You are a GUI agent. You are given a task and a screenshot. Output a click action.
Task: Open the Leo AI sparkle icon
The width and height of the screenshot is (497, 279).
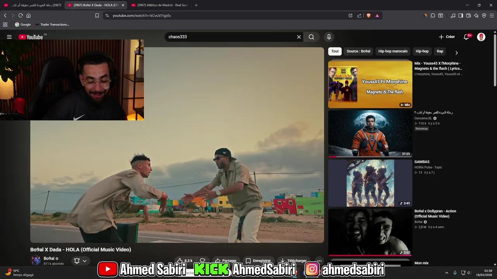pyautogui.click(x=476, y=15)
